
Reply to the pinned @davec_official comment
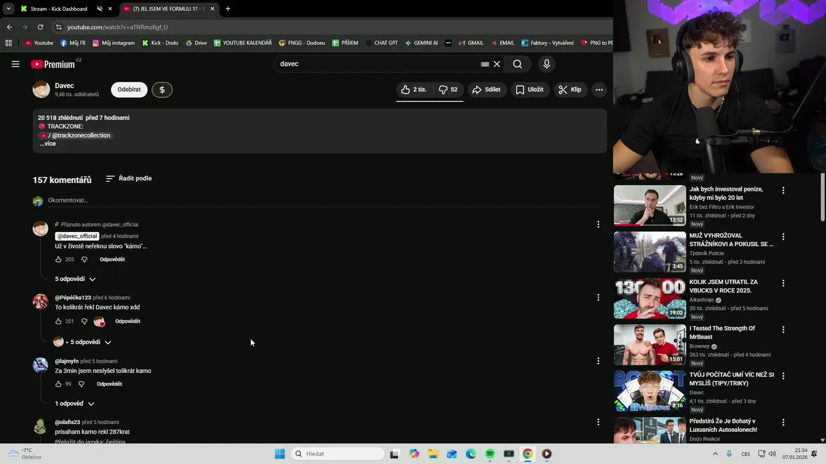coord(112,260)
